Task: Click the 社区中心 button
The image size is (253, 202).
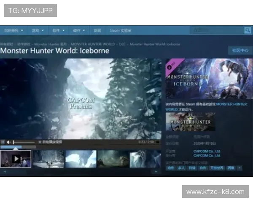Action: tap(240, 50)
